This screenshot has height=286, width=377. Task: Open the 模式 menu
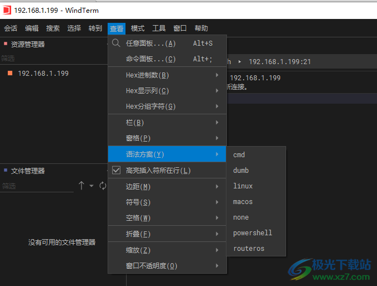(x=138, y=28)
